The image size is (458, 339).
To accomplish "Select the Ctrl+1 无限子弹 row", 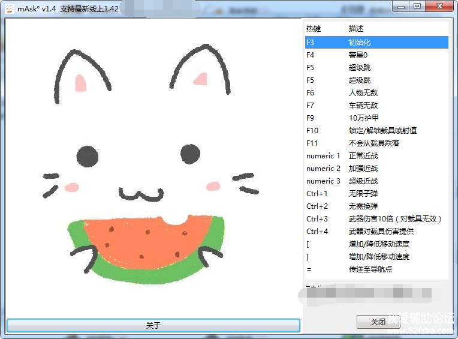I will [376, 193].
